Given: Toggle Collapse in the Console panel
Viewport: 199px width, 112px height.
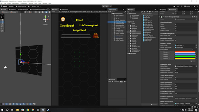Looking at the screenshot, I should pos(116,82).
